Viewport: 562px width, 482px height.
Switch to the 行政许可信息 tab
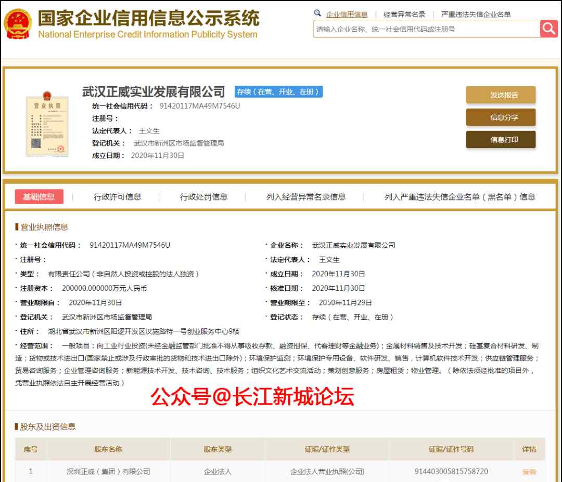pyautogui.click(x=117, y=197)
